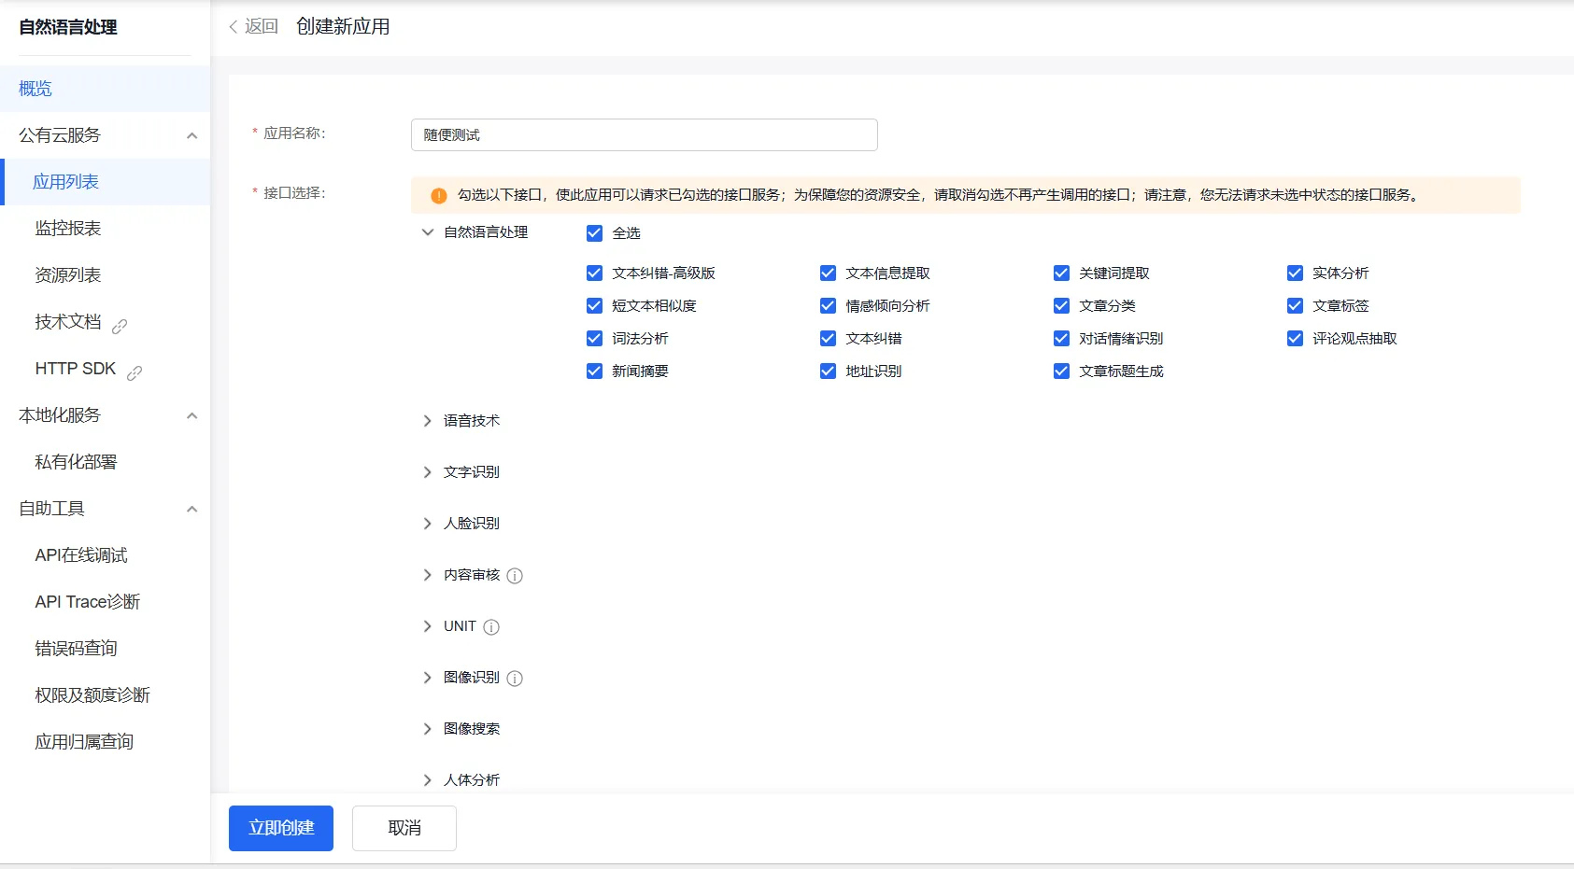Expand the 语音技术 interface group
Viewport: 1574px width, 869px height.
(x=428, y=421)
